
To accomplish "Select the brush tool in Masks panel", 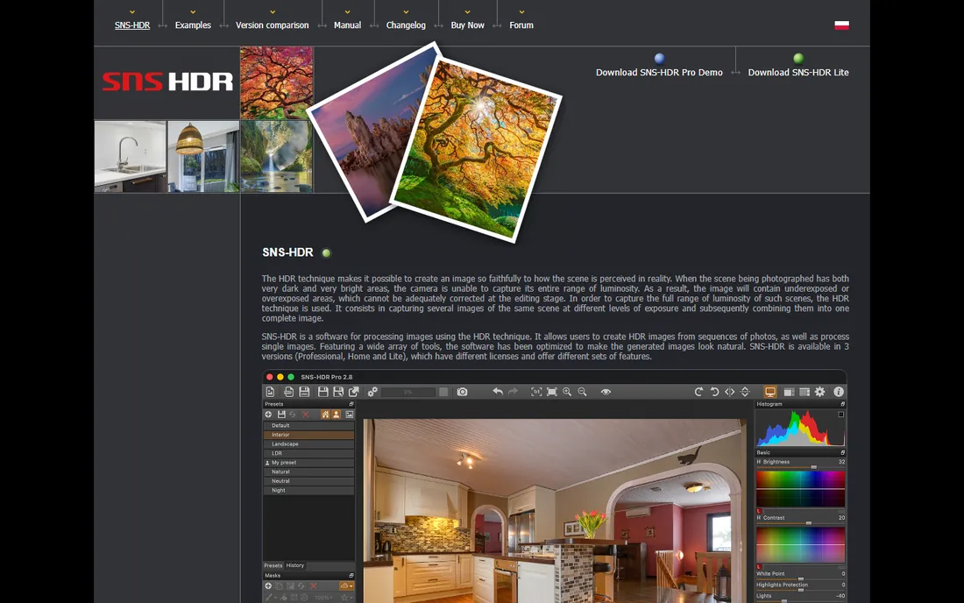I will pos(269,598).
